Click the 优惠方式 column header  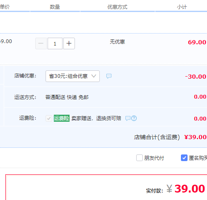[x=117, y=7]
